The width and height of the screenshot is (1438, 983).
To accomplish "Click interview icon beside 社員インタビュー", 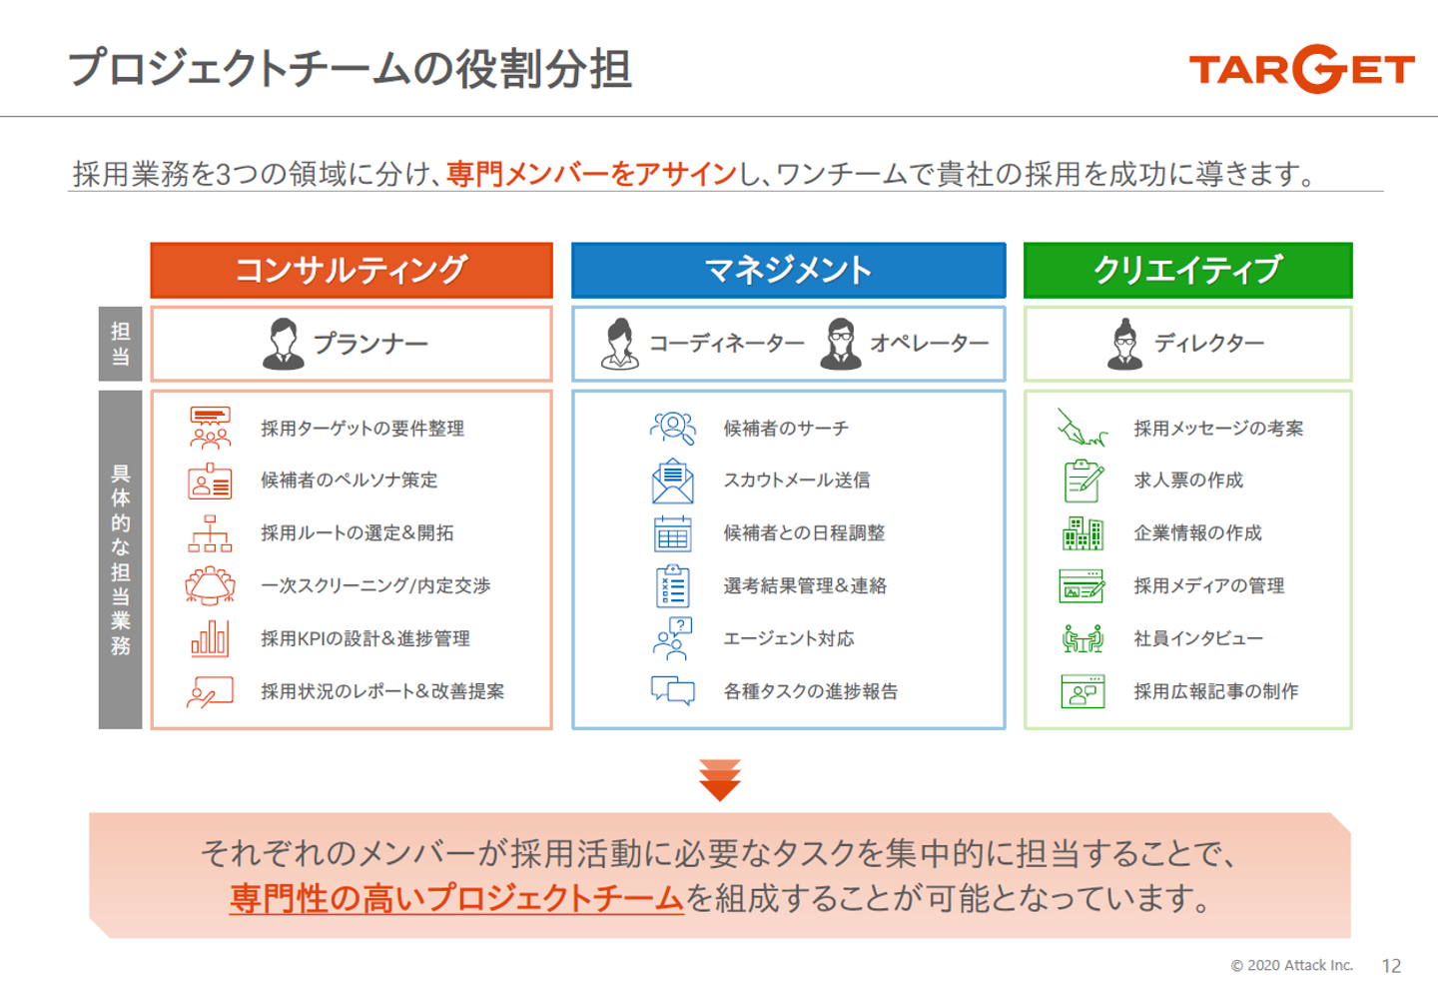I will 1083,638.
